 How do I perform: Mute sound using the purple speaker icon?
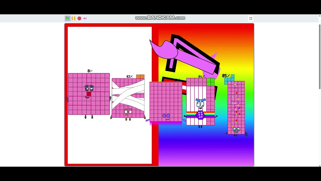coord(85,18)
